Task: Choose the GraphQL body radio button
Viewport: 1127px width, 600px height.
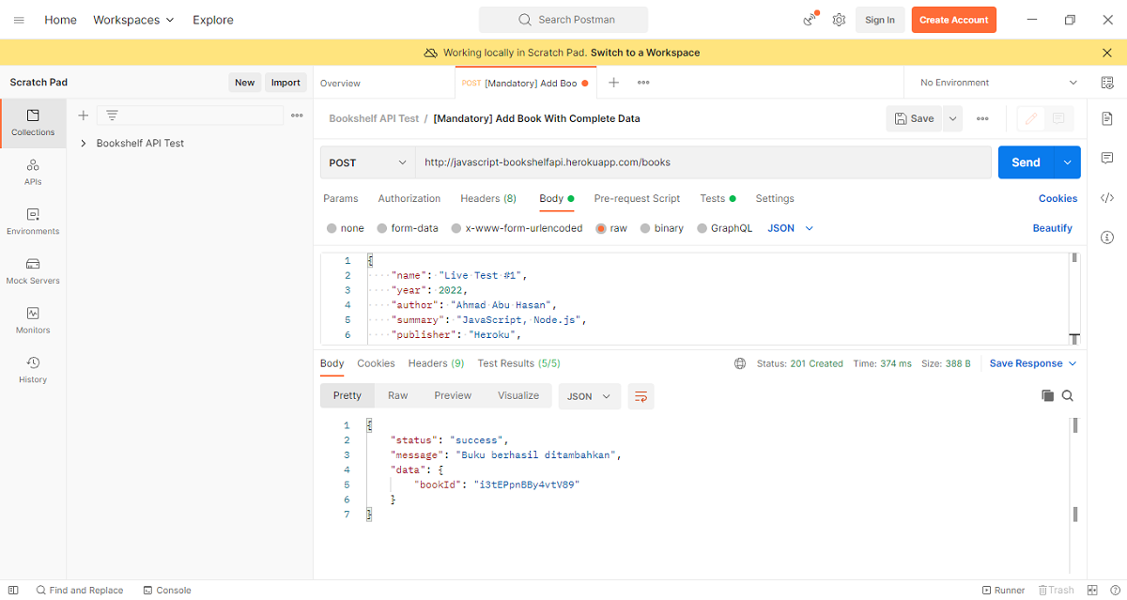Action: click(702, 228)
